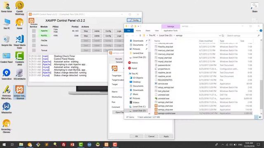Toggle Tomcat service checkbox
Viewport: 264px width, 148px height.
34,50
